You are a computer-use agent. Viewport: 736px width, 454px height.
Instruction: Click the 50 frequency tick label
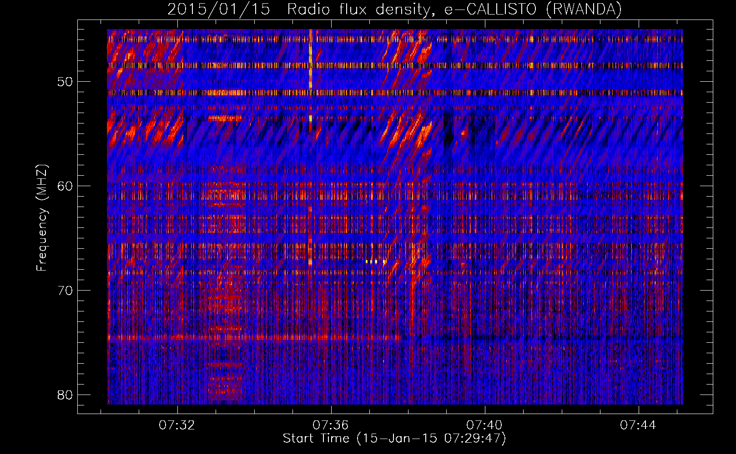pyautogui.click(x=66, y=82)
